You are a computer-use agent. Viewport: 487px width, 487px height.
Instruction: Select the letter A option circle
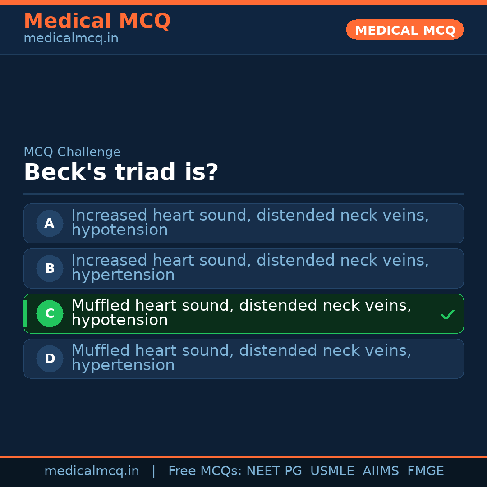coord(50,223)
